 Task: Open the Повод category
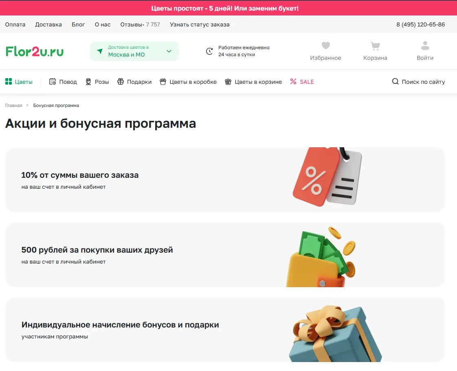pyautogui.click(x=63, y=82)
